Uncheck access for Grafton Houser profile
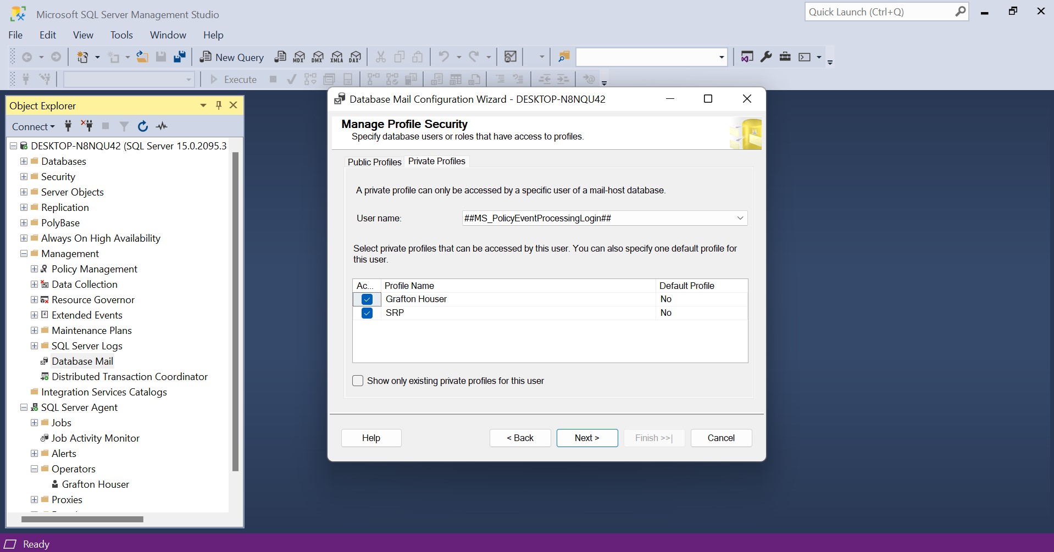Image resolution: width=1054 pixels, height=552 pixels. pos(367,299)
